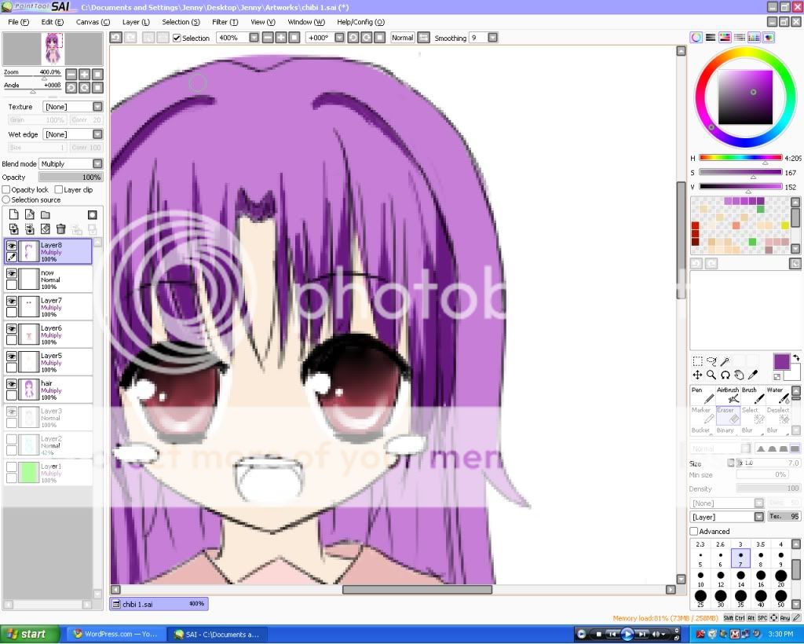Open the Filter menu
The width and height of the screenshot is (804, 644).
coord(225,22)
